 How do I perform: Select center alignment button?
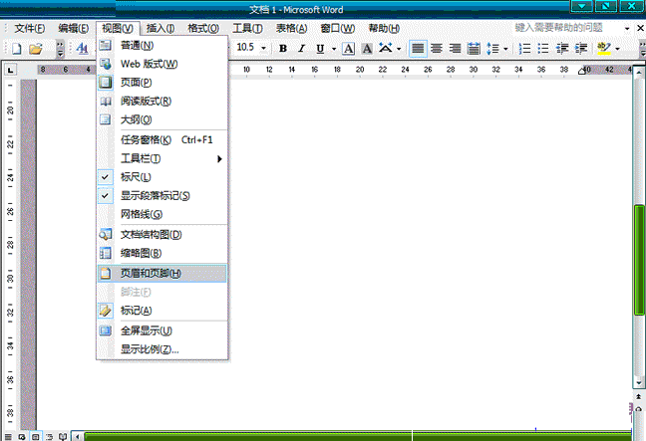[437, 49]
